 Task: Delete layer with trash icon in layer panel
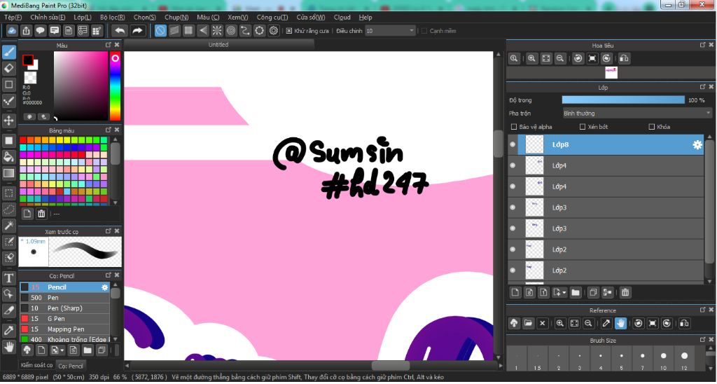point(625,292)
